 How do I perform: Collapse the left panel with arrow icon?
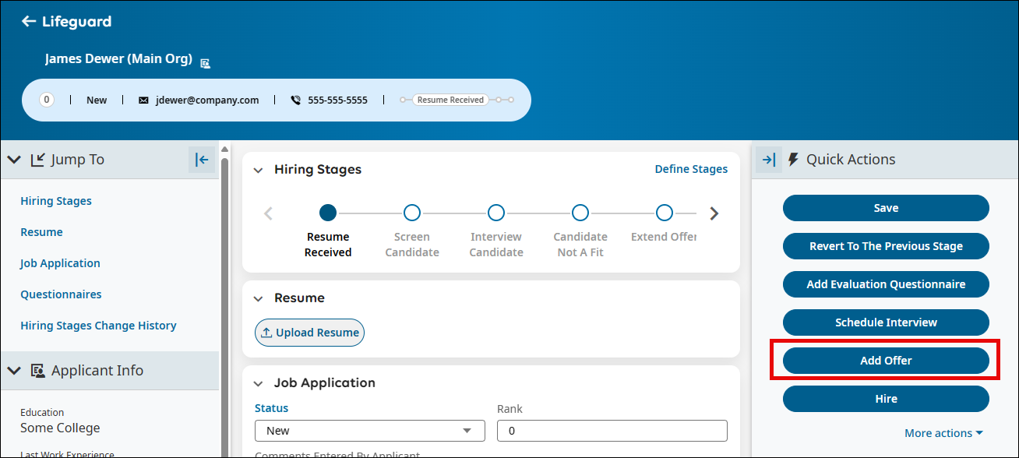click(202, 160)
